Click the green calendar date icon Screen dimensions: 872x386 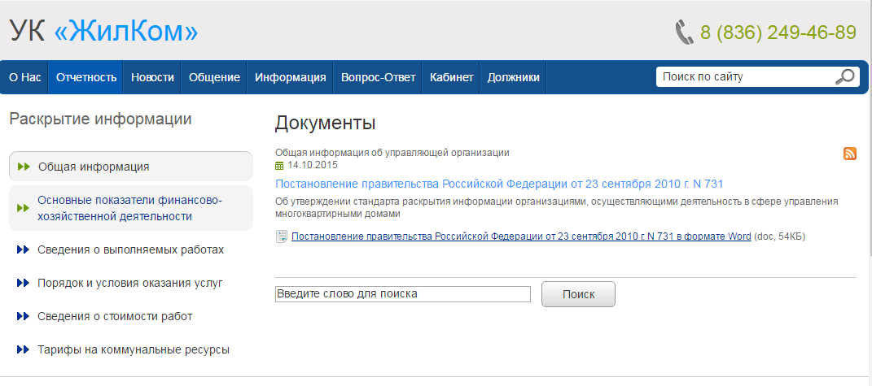tap(280, 166)
